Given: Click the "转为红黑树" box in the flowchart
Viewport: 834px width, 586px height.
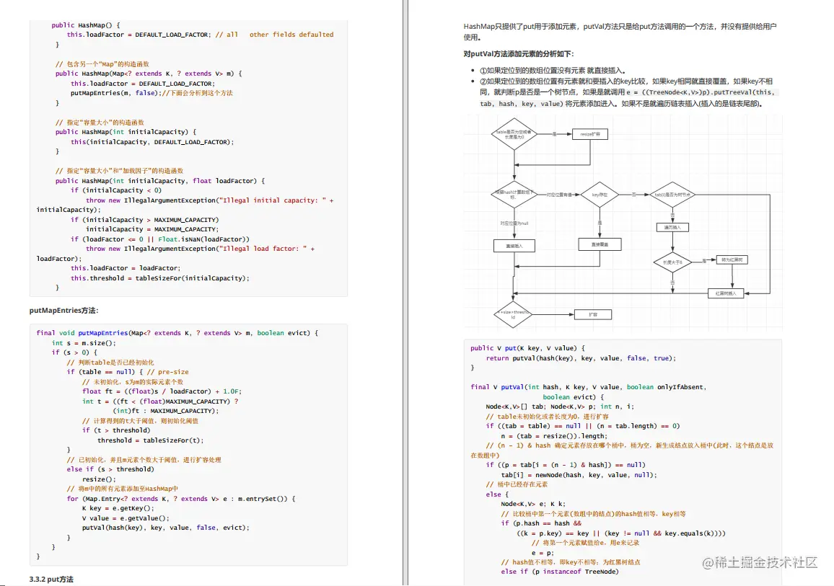Looking at the screenshot, I should (732, 259).
